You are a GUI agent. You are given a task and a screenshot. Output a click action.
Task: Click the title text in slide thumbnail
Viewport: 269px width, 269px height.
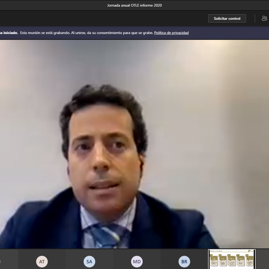point(217,251)
